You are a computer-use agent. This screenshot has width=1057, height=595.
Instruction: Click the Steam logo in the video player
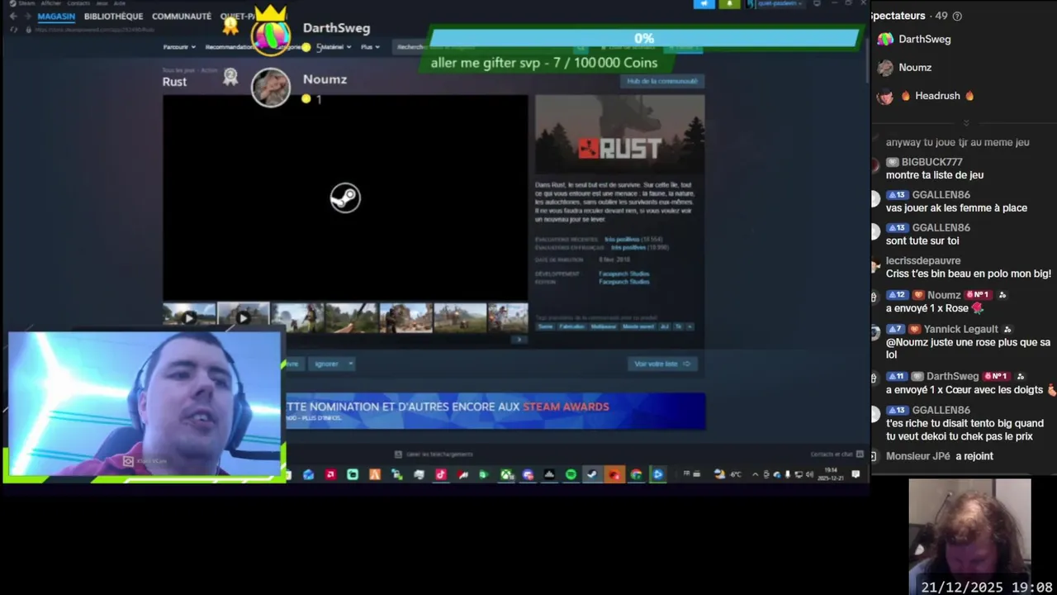pos(345,198)
